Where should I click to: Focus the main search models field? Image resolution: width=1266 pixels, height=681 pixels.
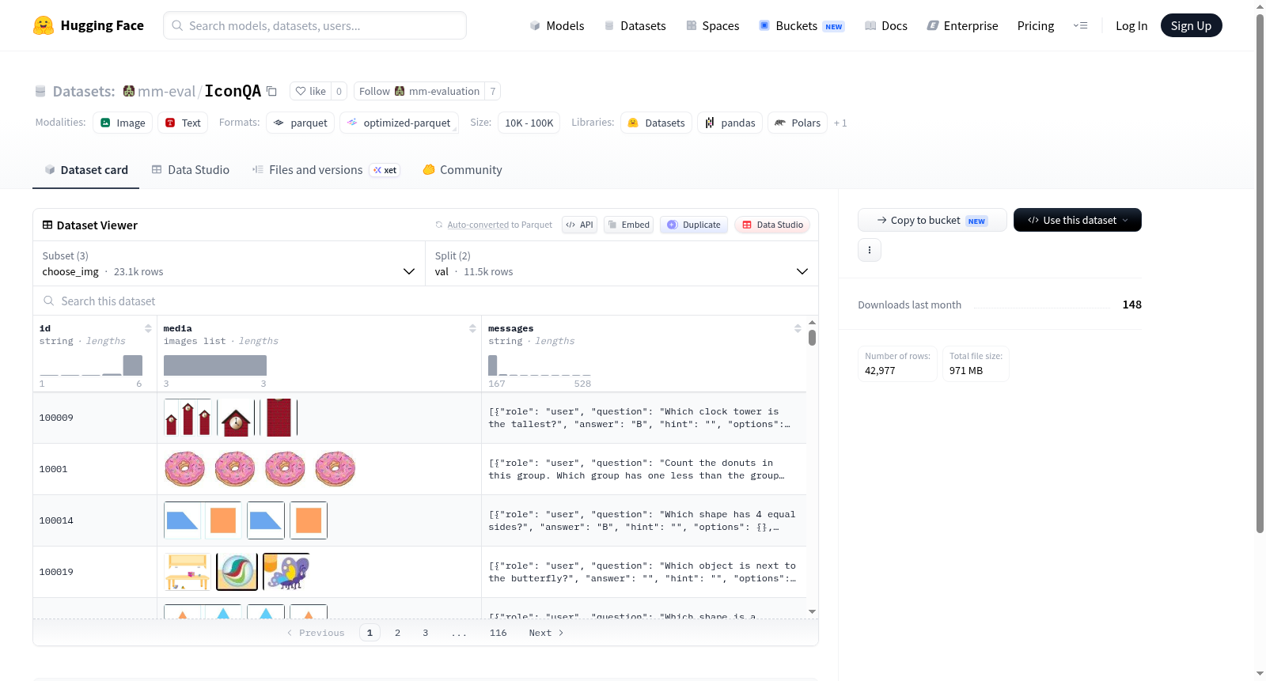pyautogui.click(x=315, y=25)
